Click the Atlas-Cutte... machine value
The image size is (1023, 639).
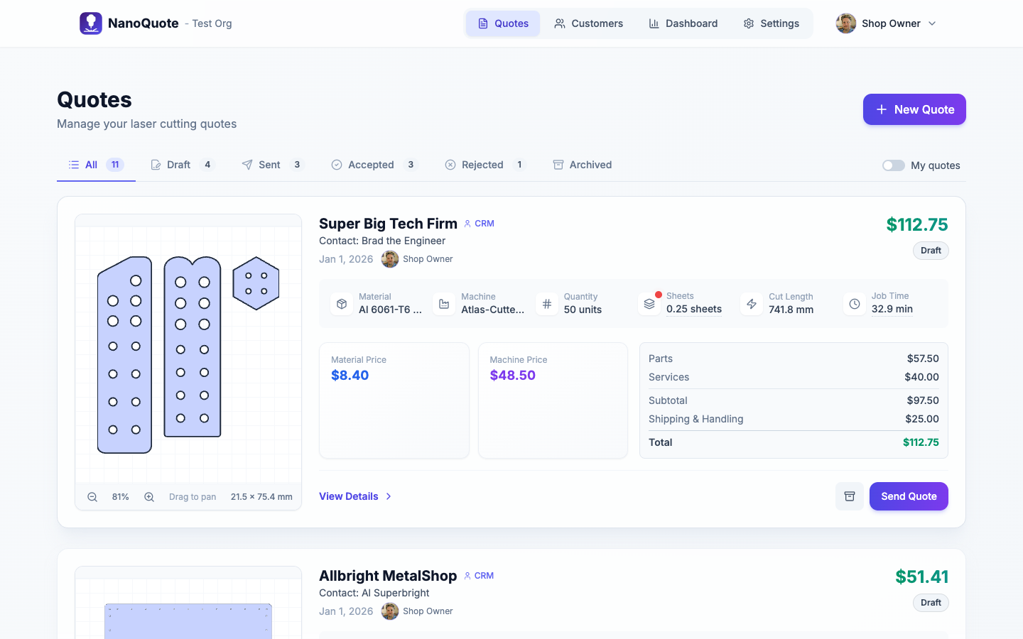click(493, 310)
